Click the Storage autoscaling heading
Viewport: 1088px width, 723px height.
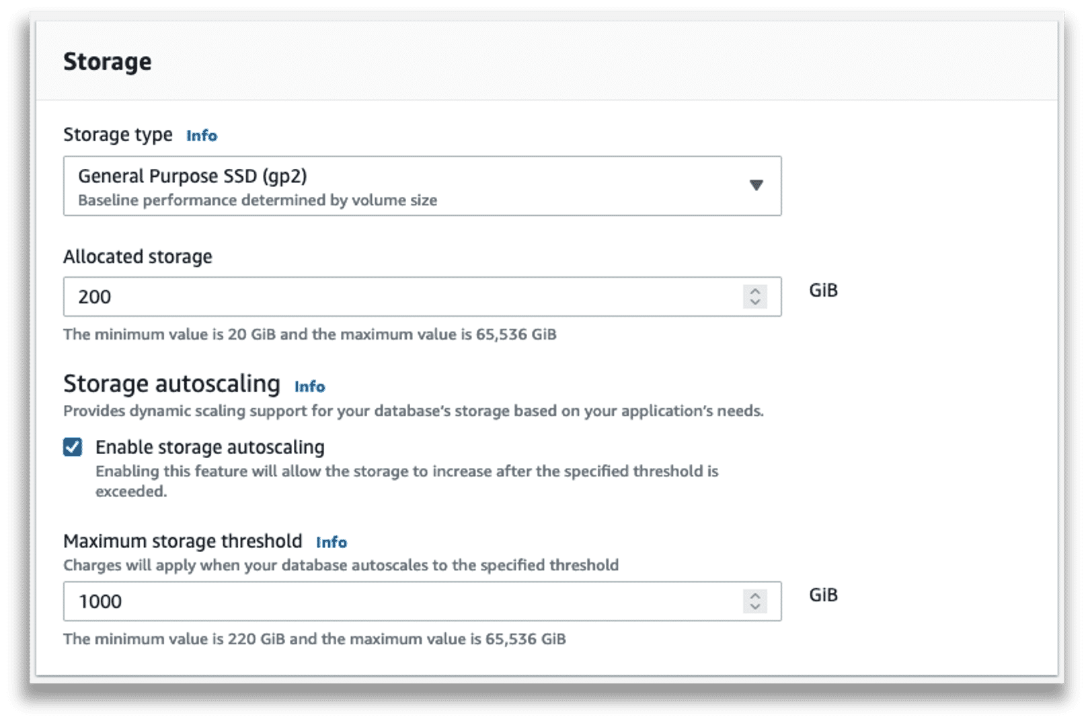[171, 384]
